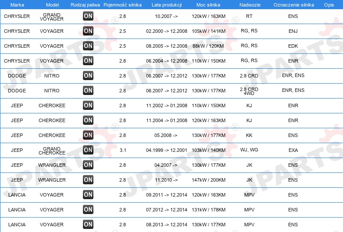Click the EXA engine code cell
Viewport: 343px width, 232px height.
point(293,150)
